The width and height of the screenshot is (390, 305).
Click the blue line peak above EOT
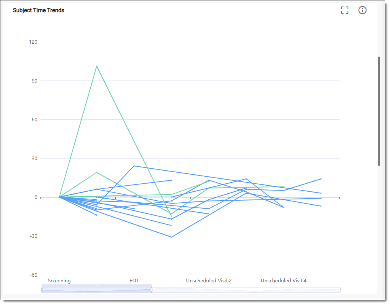coord(134,166)
